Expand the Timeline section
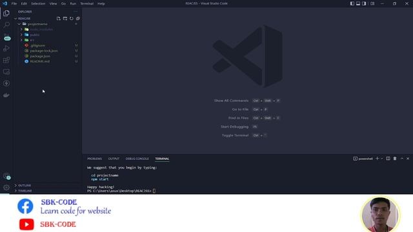This screenshot has width=413, height=232. point(47,191)
